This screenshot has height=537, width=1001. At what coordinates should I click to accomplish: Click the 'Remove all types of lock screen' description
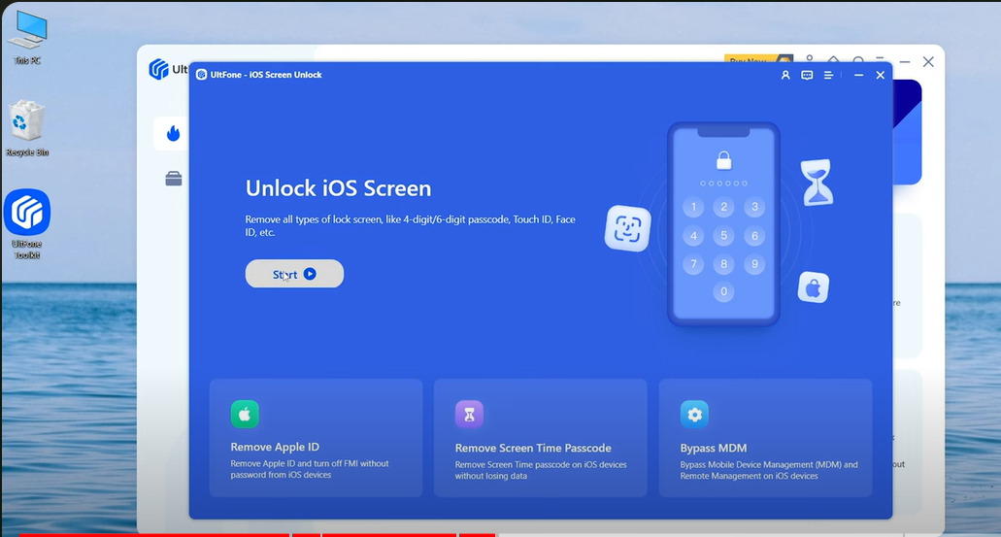(x=411, y=225)
